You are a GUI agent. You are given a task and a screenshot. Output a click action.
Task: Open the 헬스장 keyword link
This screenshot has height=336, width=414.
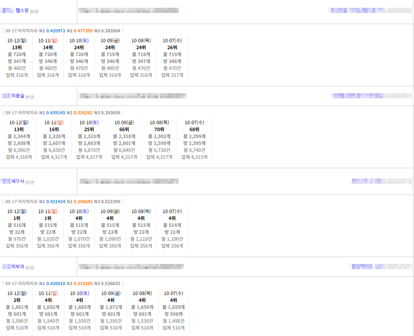[22, 10]
